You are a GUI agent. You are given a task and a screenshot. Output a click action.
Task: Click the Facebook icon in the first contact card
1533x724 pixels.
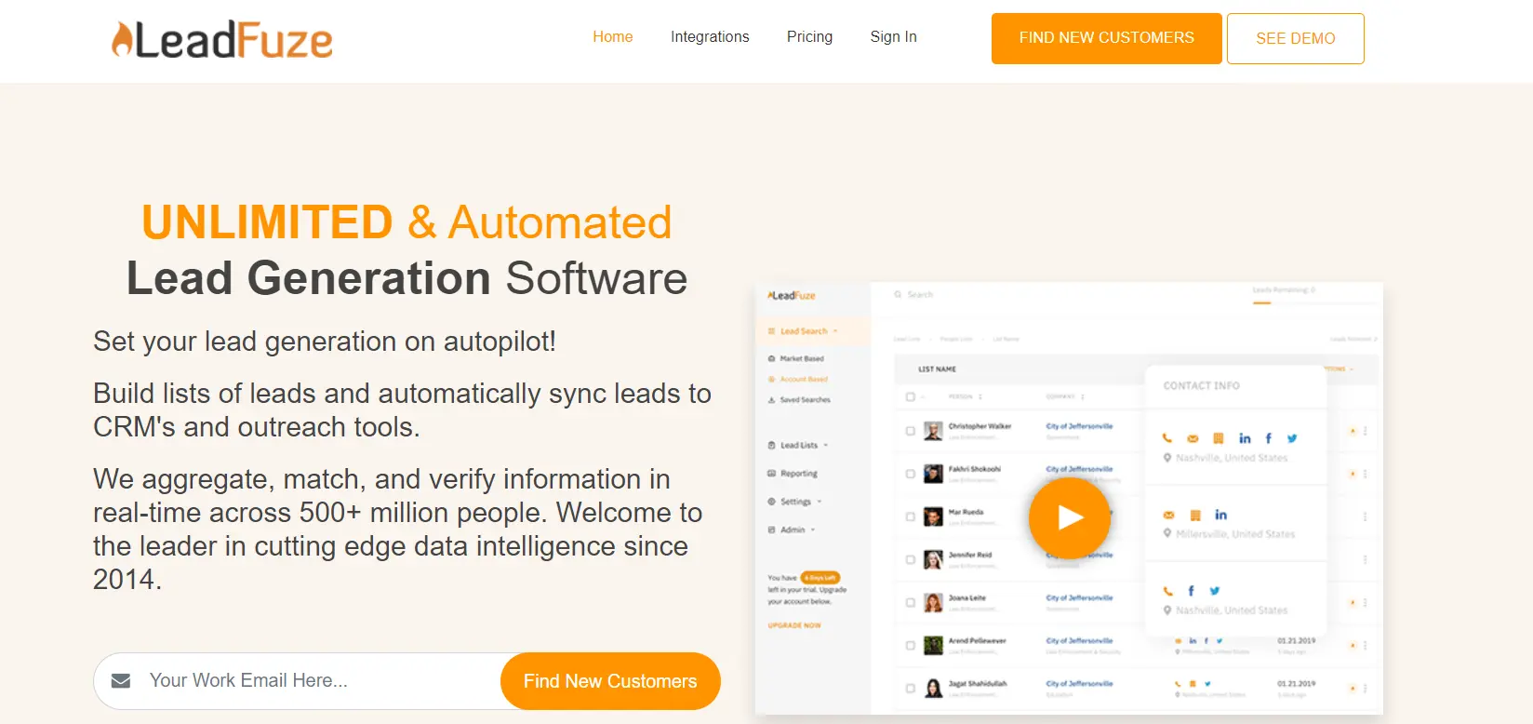pos(1268,438)
